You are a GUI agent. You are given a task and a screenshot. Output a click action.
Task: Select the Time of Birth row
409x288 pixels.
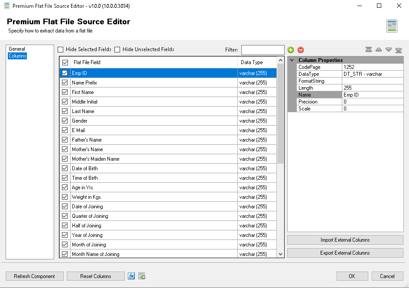[168, 178]
